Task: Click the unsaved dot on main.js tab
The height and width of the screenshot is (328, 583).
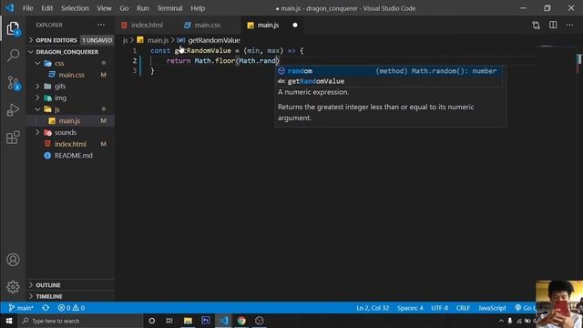Action: coord(295,25)
